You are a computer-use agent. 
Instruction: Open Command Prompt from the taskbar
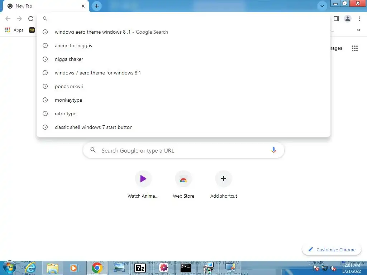(185, 268)
